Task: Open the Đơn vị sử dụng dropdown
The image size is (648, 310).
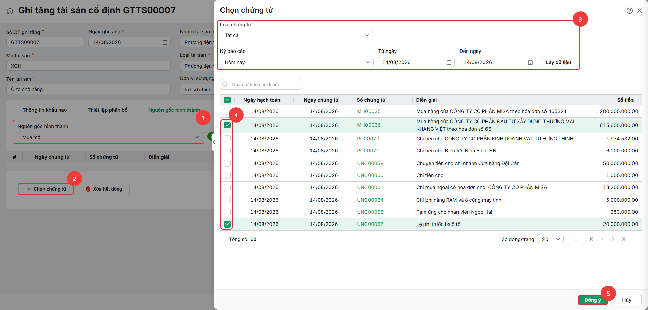Action: (197, 90)
